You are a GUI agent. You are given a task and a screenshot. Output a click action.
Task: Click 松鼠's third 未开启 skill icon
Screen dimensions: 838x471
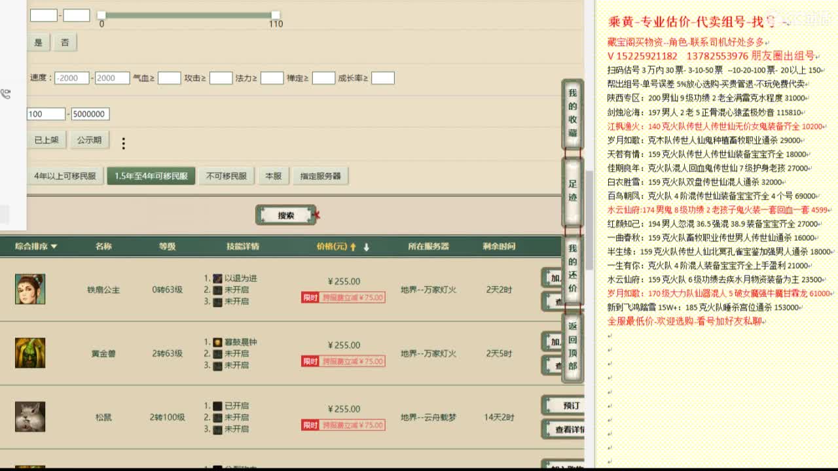tap(217, 428)
